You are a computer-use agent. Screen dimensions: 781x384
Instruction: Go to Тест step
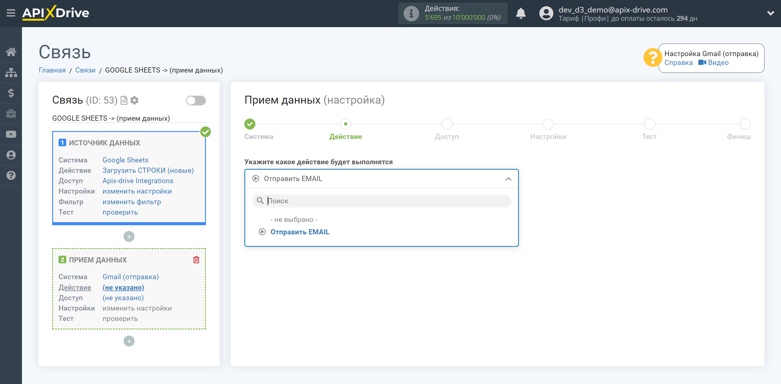650,124
